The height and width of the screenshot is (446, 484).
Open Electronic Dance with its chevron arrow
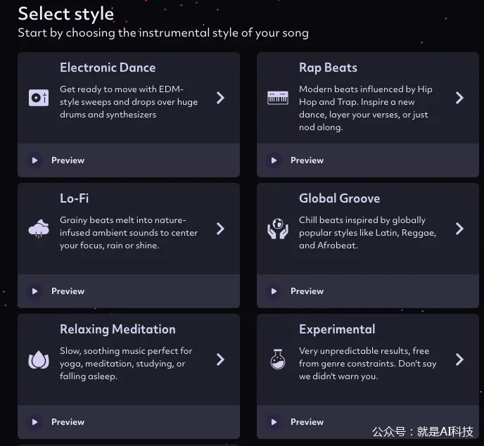click(x=220, y=98)
